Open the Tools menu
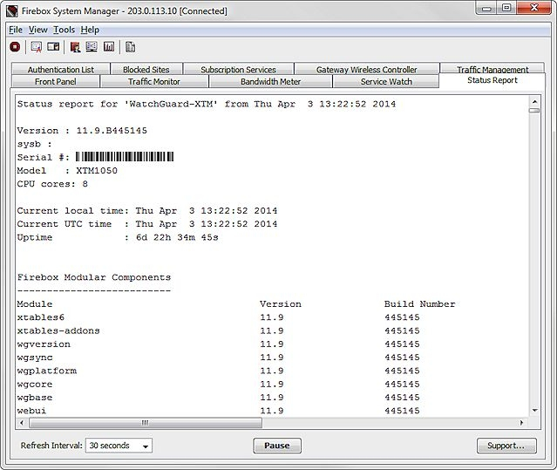557x470 pixels. pyautogui.click(x=64, y=30)
